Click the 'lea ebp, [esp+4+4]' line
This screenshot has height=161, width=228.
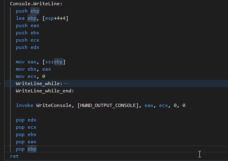(x=42, y=18)
